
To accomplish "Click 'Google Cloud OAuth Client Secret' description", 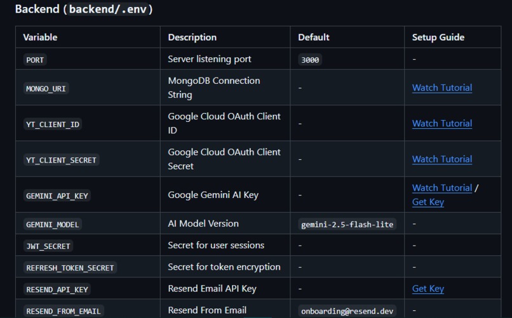I will [x=224, y=159].
